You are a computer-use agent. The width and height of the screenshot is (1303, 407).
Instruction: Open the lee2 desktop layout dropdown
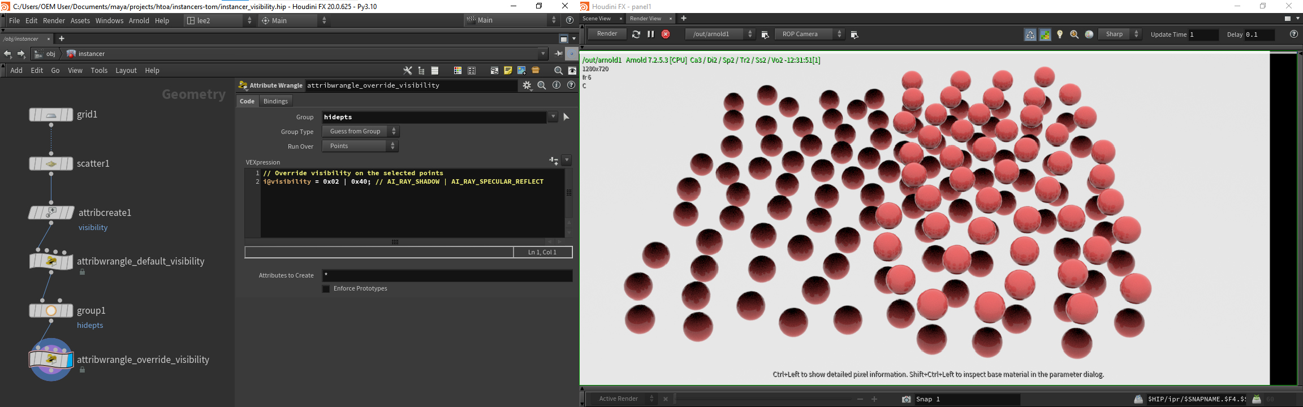coord(220,20)
